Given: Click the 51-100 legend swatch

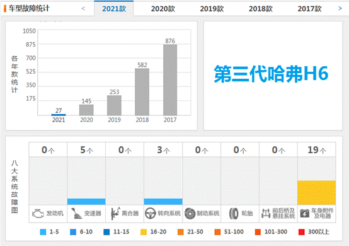Looking at the screenshot, I should 217,232.
